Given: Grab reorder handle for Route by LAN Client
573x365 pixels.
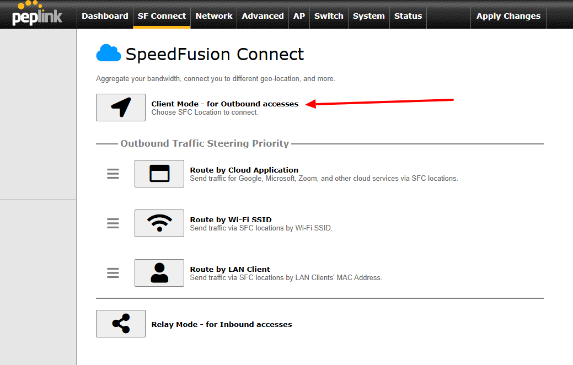Looking at the screenshot, I should click(x=113, y=273).
